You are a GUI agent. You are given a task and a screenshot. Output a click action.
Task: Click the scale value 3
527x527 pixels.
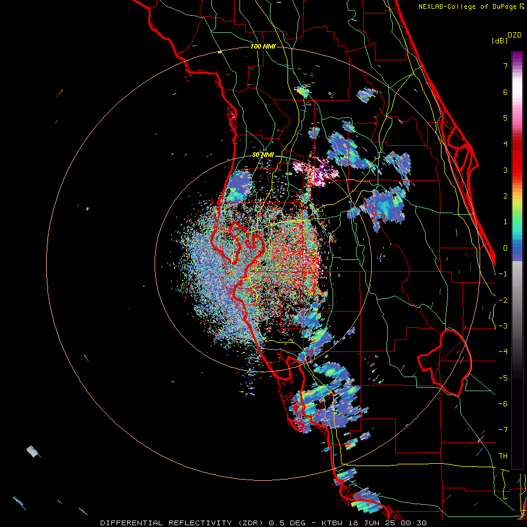click(x=505, y=170)
